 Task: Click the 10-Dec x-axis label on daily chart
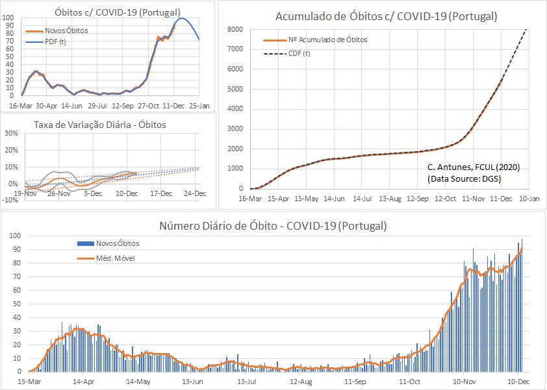(516, 382)
